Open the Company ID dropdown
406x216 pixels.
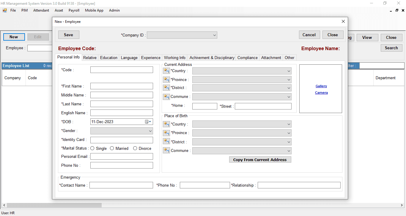point(214,35)
